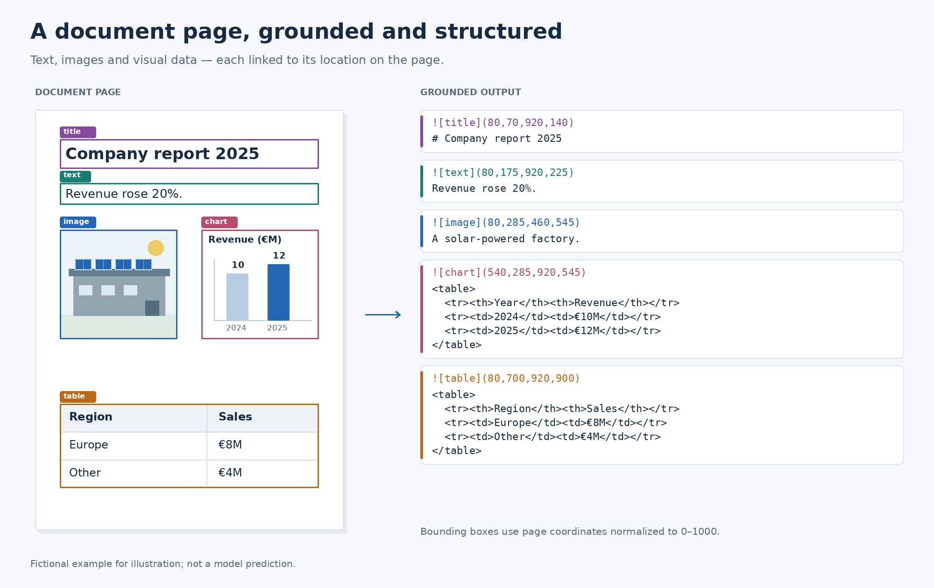The image size is (934, 588).
Task: Click the purple "title" tag label
Action: [x=78, y=132]
